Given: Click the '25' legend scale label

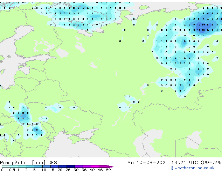Looking at the screenshot, I should click(68, 170).
